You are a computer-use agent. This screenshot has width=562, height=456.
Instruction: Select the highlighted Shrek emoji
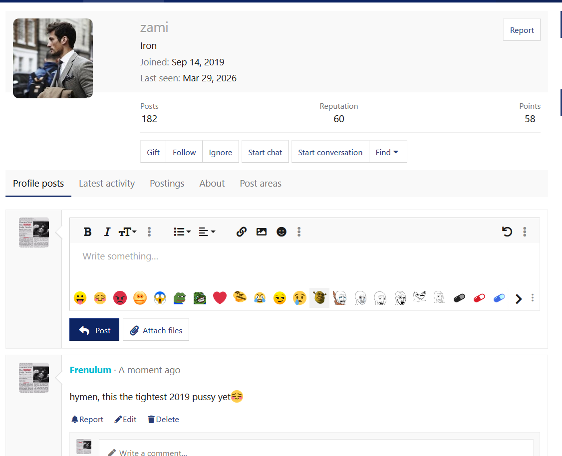coord(319,297)
